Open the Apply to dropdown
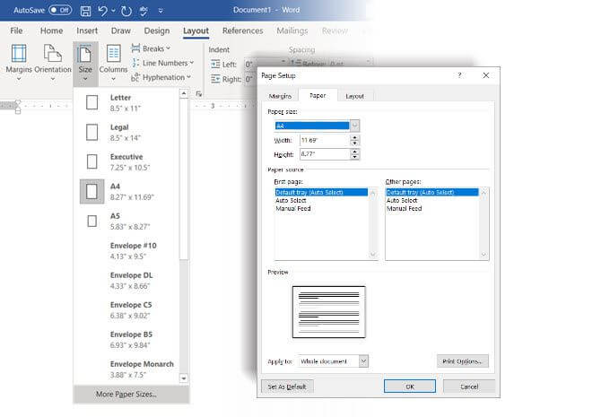This screenshot has width=610, height=417. pyautogui.click(x=333, y=361)
